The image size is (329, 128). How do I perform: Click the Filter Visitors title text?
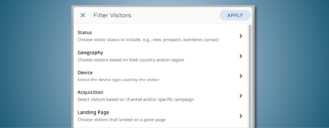tap(112, 15)
